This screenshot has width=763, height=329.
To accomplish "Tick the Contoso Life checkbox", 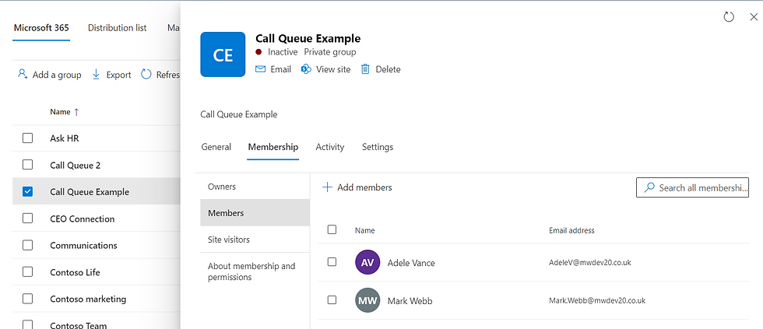I will (28, 271).
